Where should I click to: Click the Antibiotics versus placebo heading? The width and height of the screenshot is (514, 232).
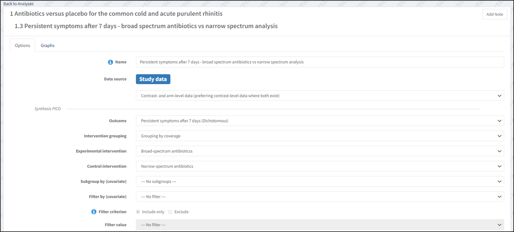(x=116, y=14)
